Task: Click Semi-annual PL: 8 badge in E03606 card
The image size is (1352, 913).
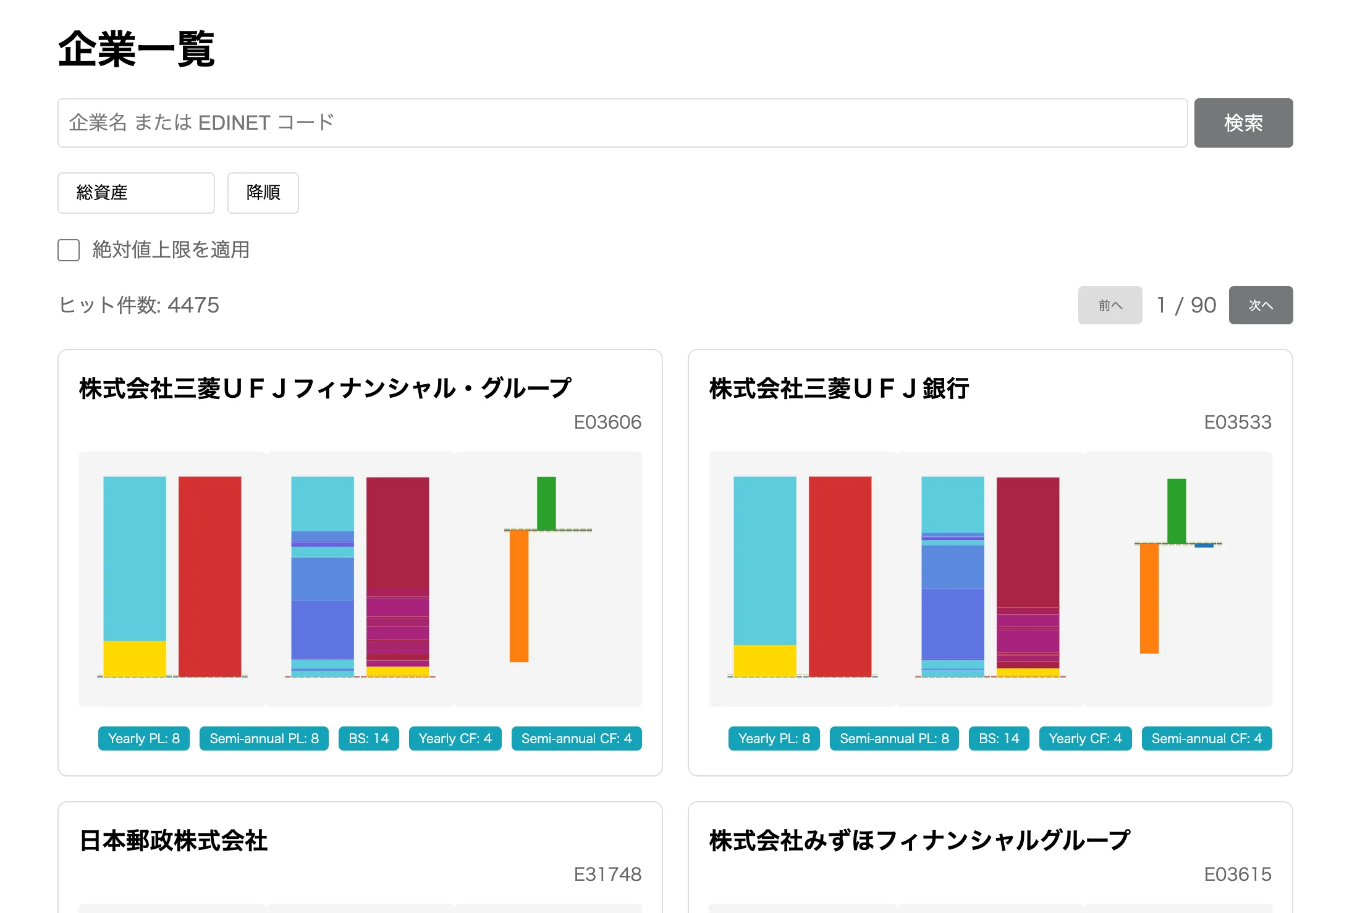Action: (264, 739)
